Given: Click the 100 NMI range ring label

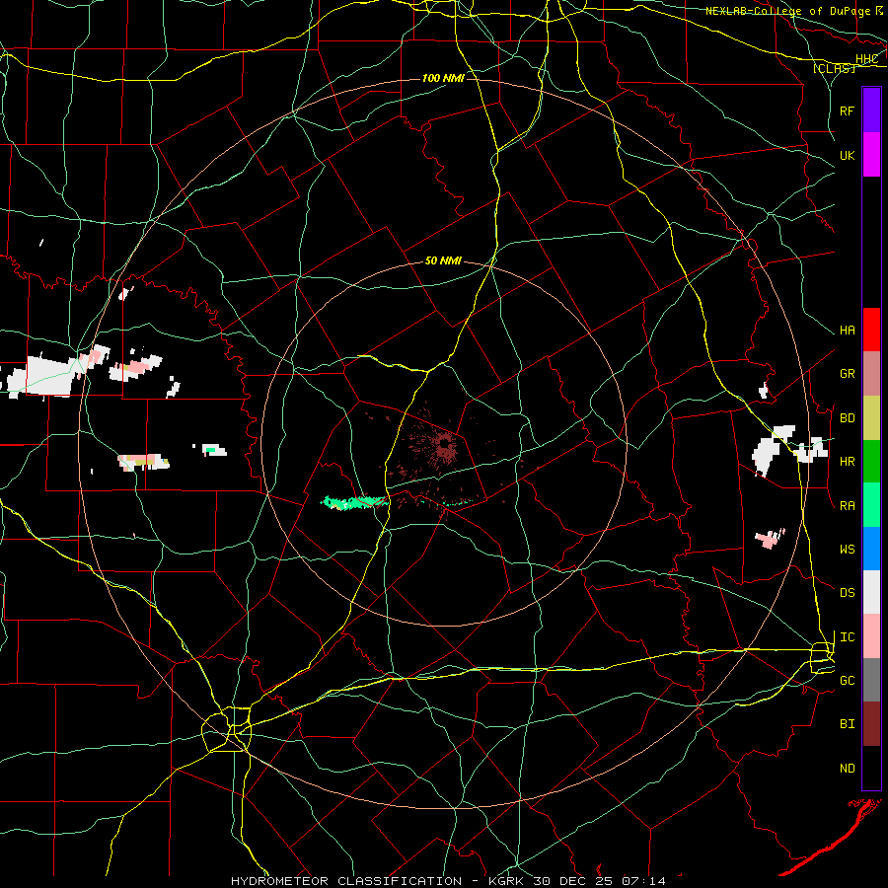Looking at the screenshot, I should tap(443, 78).
